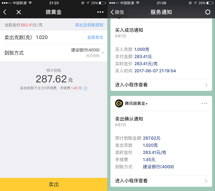Open three-dot options on 腾讯微黄金+ card
Viewport: 215px width, 191px height.
tap(204, 104)
